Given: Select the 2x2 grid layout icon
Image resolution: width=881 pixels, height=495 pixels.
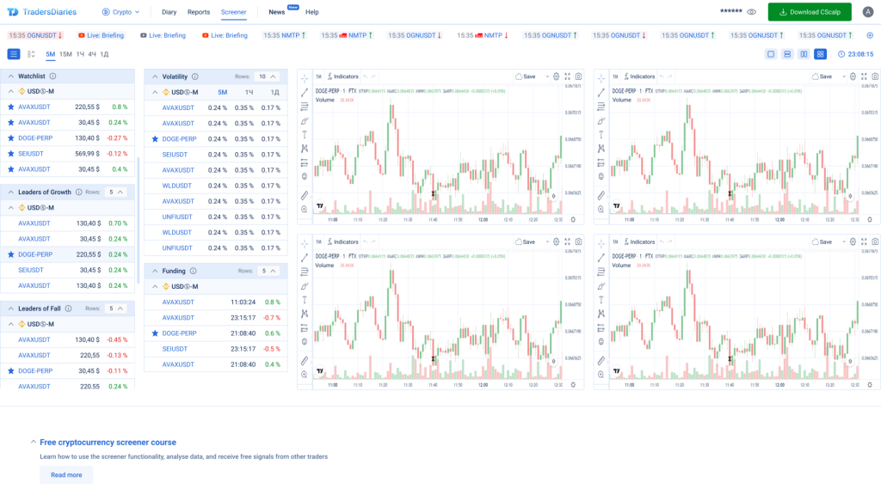Looking at the screenshot, I should pos(821,53).
